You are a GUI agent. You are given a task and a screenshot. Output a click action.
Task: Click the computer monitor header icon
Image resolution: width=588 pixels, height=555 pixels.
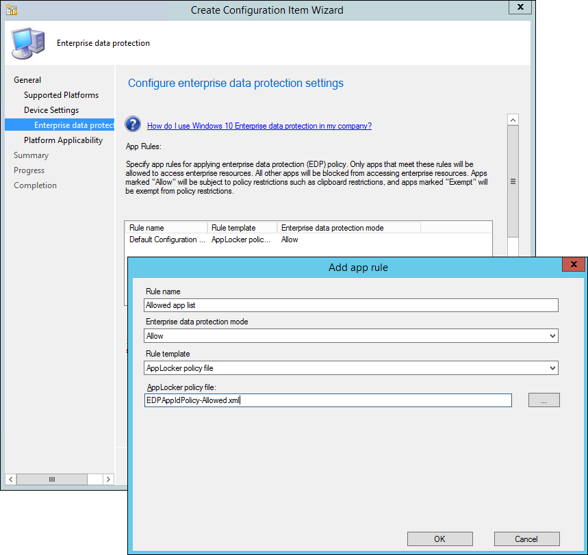pos(27,43)
